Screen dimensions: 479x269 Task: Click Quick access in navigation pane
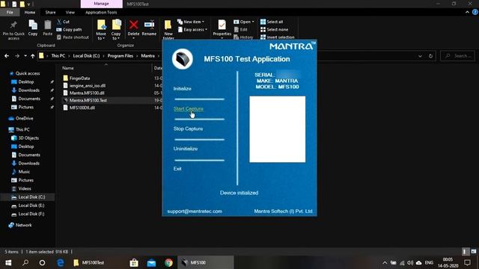pyautogui.click(x=28, y=73)
